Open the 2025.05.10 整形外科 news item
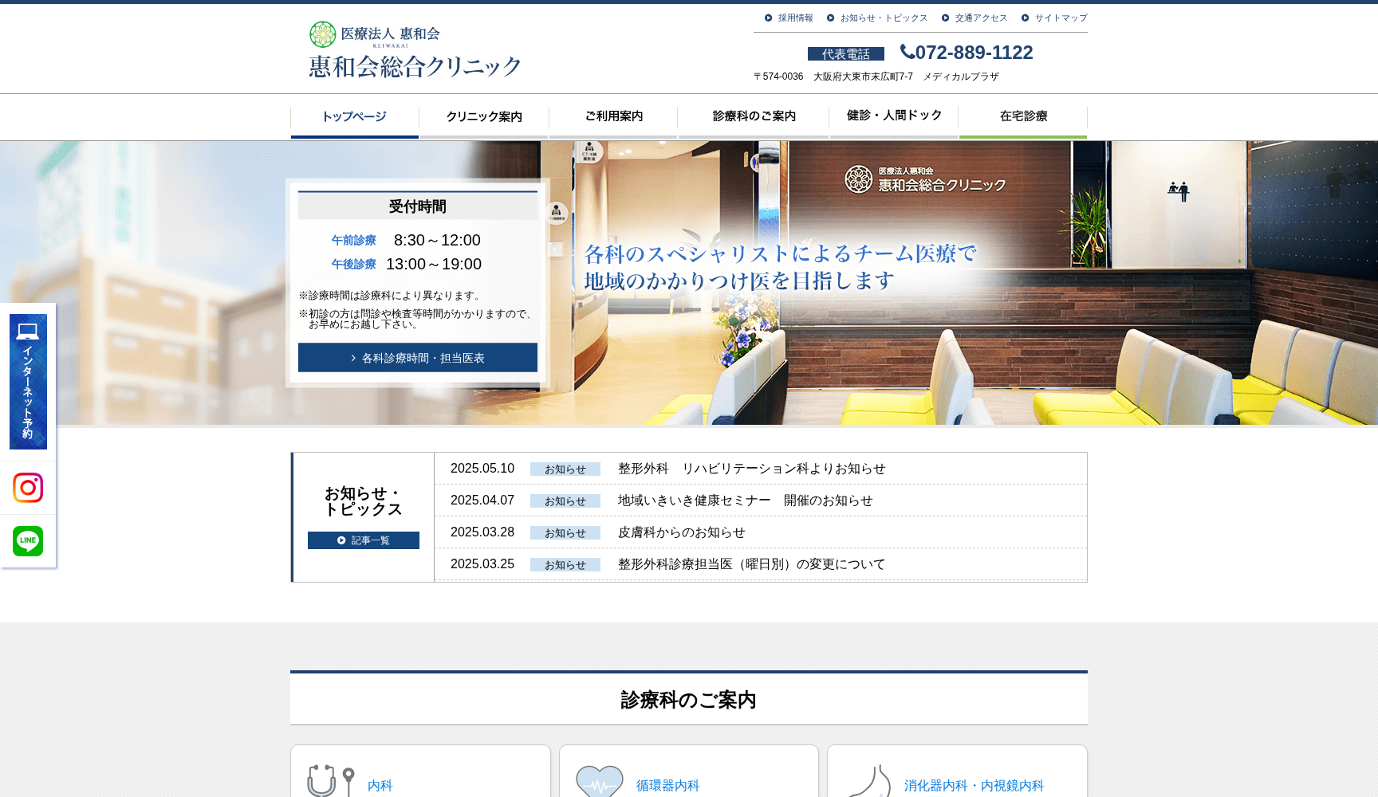Screen dimensions: 1378x797 [x=753, y=469]
